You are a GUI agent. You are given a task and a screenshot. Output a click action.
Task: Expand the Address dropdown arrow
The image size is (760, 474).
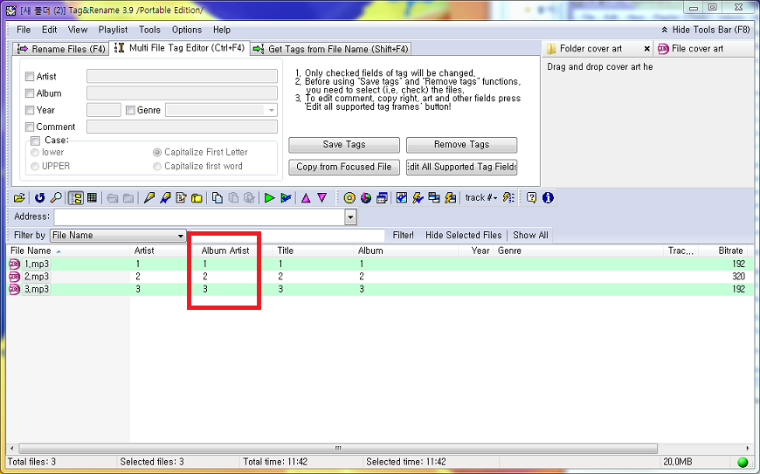[x=351, y=216]
